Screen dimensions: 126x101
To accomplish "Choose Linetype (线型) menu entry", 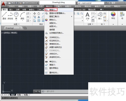I will click(59, 23).
